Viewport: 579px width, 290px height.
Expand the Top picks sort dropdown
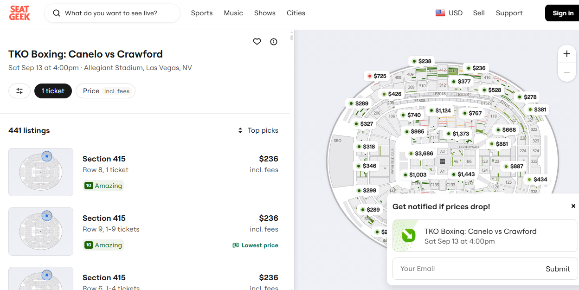258,130
